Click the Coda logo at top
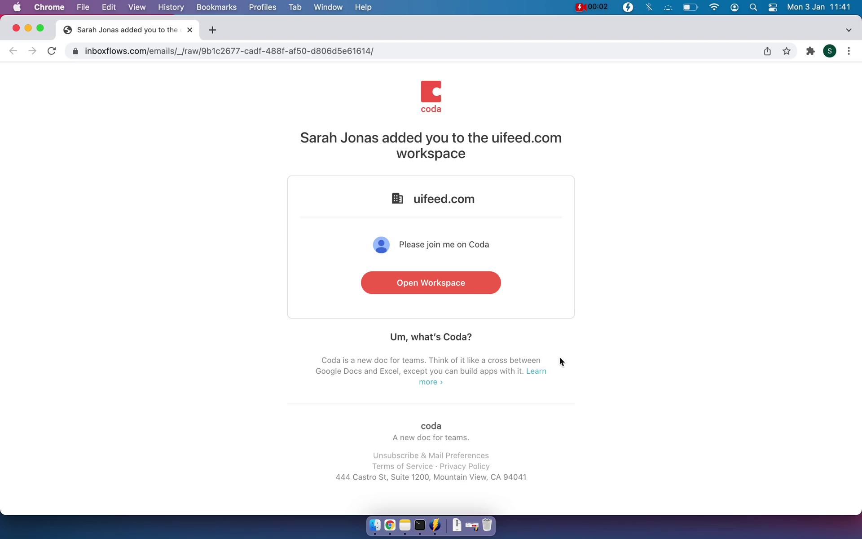 (x=431, y=97)
